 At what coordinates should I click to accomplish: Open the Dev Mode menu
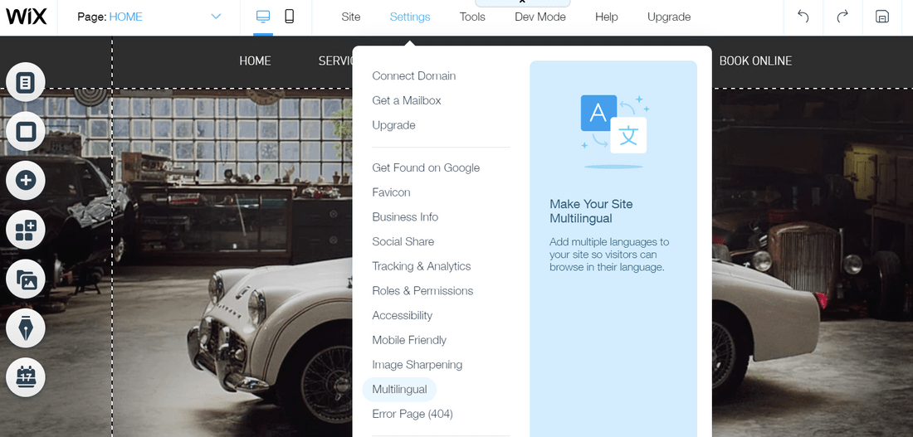(540, 17)
